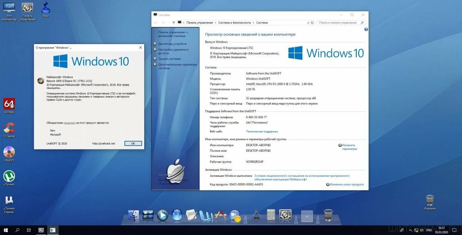
Task: Open the UltraISO desktop shortcut
Action: 9,154
